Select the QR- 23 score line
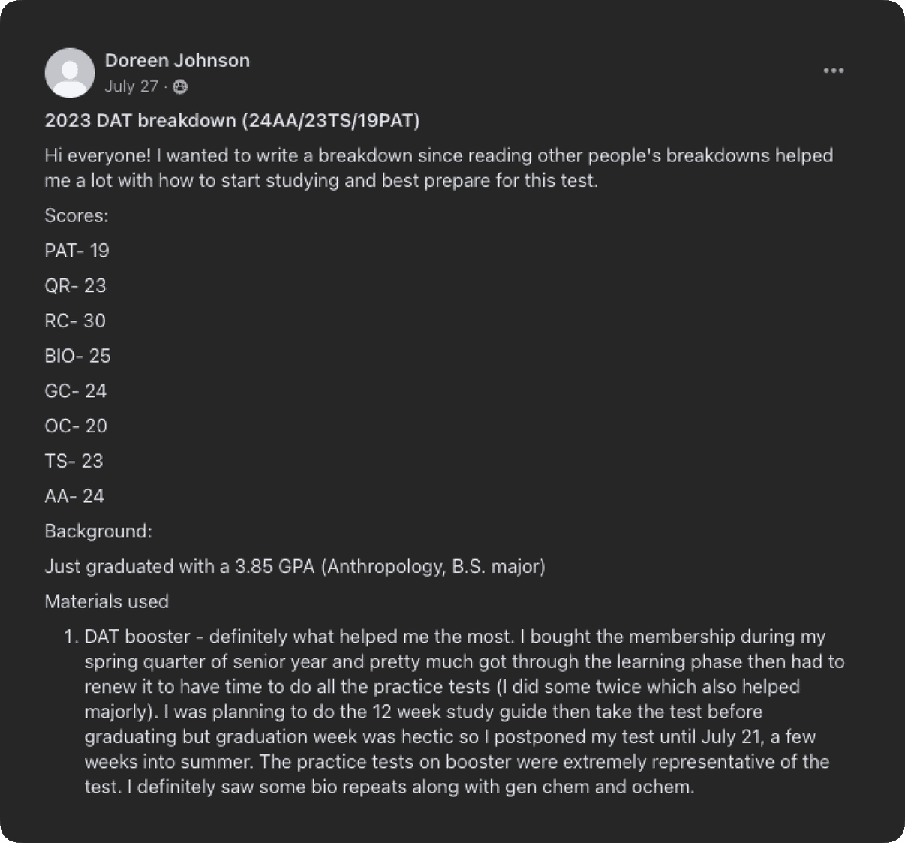905x843 pixels. tap(76, 286)
